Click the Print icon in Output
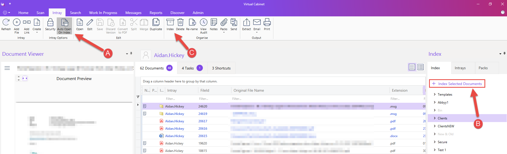 267,22
